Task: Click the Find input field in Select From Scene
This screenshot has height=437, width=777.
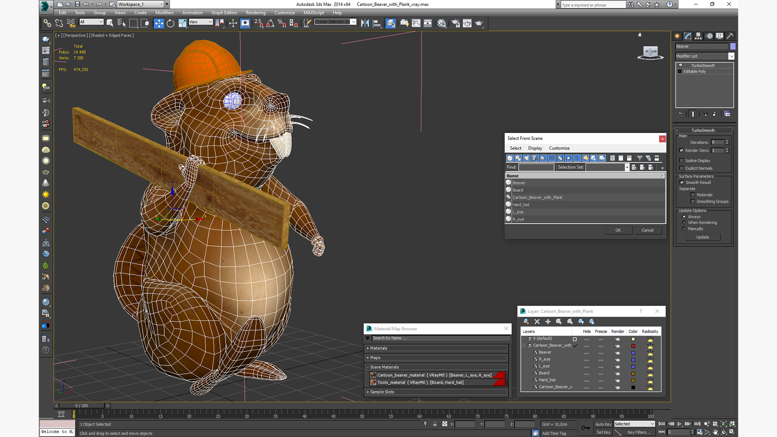Action: pos(536,167)
